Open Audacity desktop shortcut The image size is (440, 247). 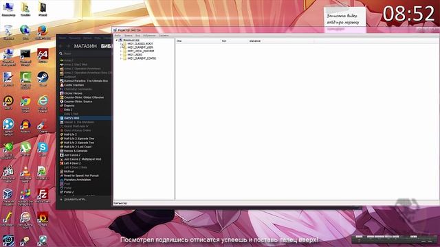click(x=25, y=126)
